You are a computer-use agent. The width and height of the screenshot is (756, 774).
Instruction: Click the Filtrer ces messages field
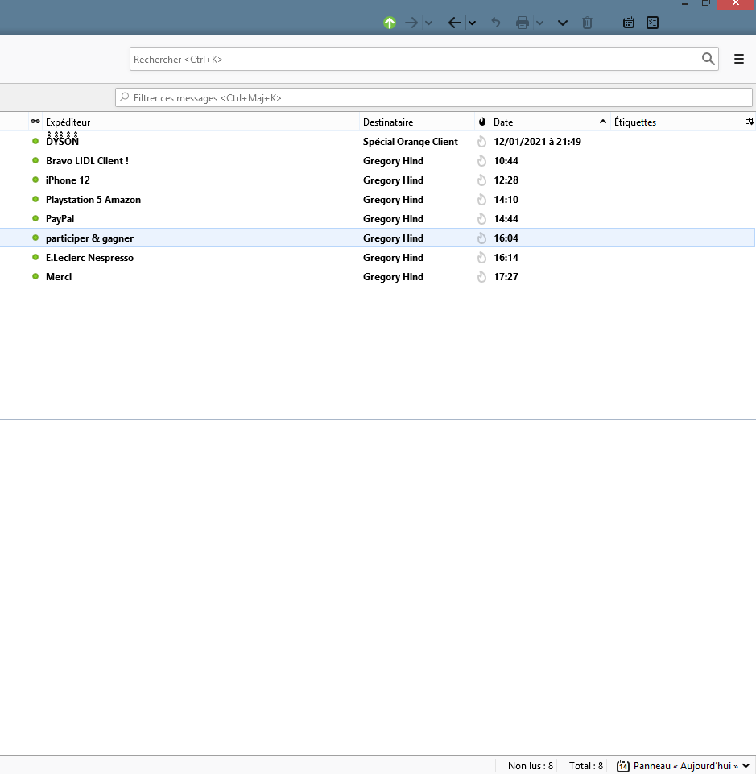pos(435,97)
